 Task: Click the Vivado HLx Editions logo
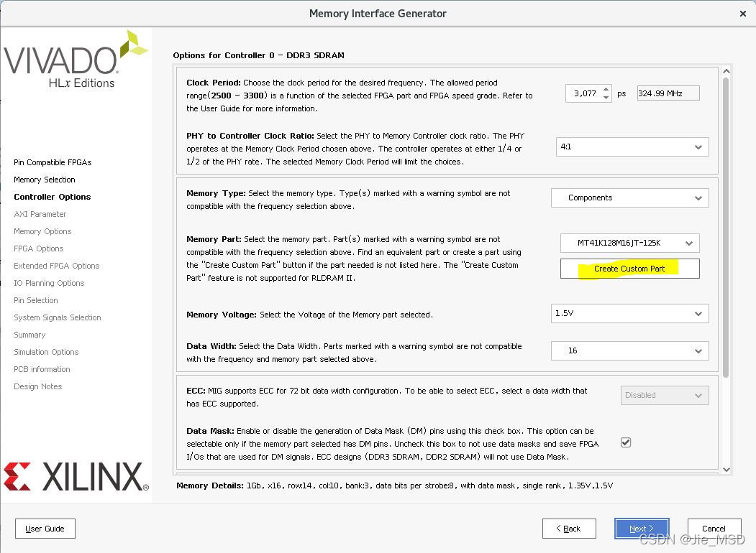coord(76,60)
